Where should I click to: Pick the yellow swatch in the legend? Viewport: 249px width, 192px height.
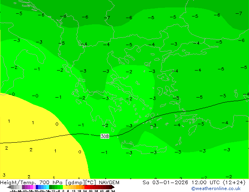click(x=64, y=187)
